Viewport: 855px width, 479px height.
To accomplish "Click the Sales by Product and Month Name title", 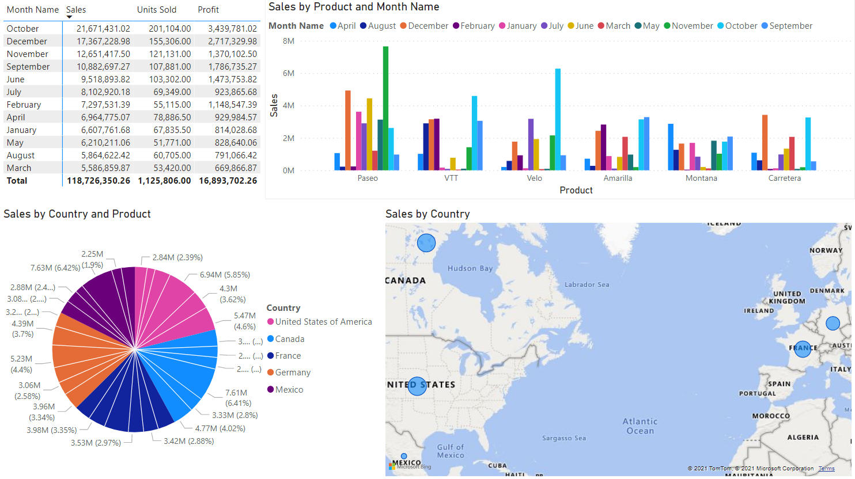I will [x=354, y=7].
